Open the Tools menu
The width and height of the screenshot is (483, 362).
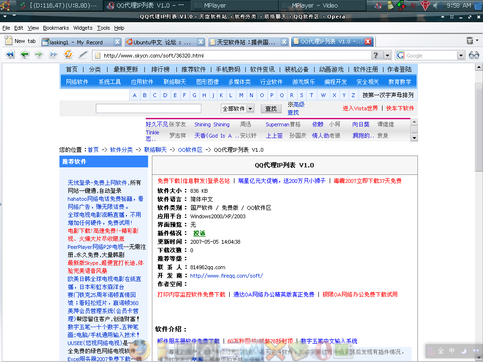point(103,28)
